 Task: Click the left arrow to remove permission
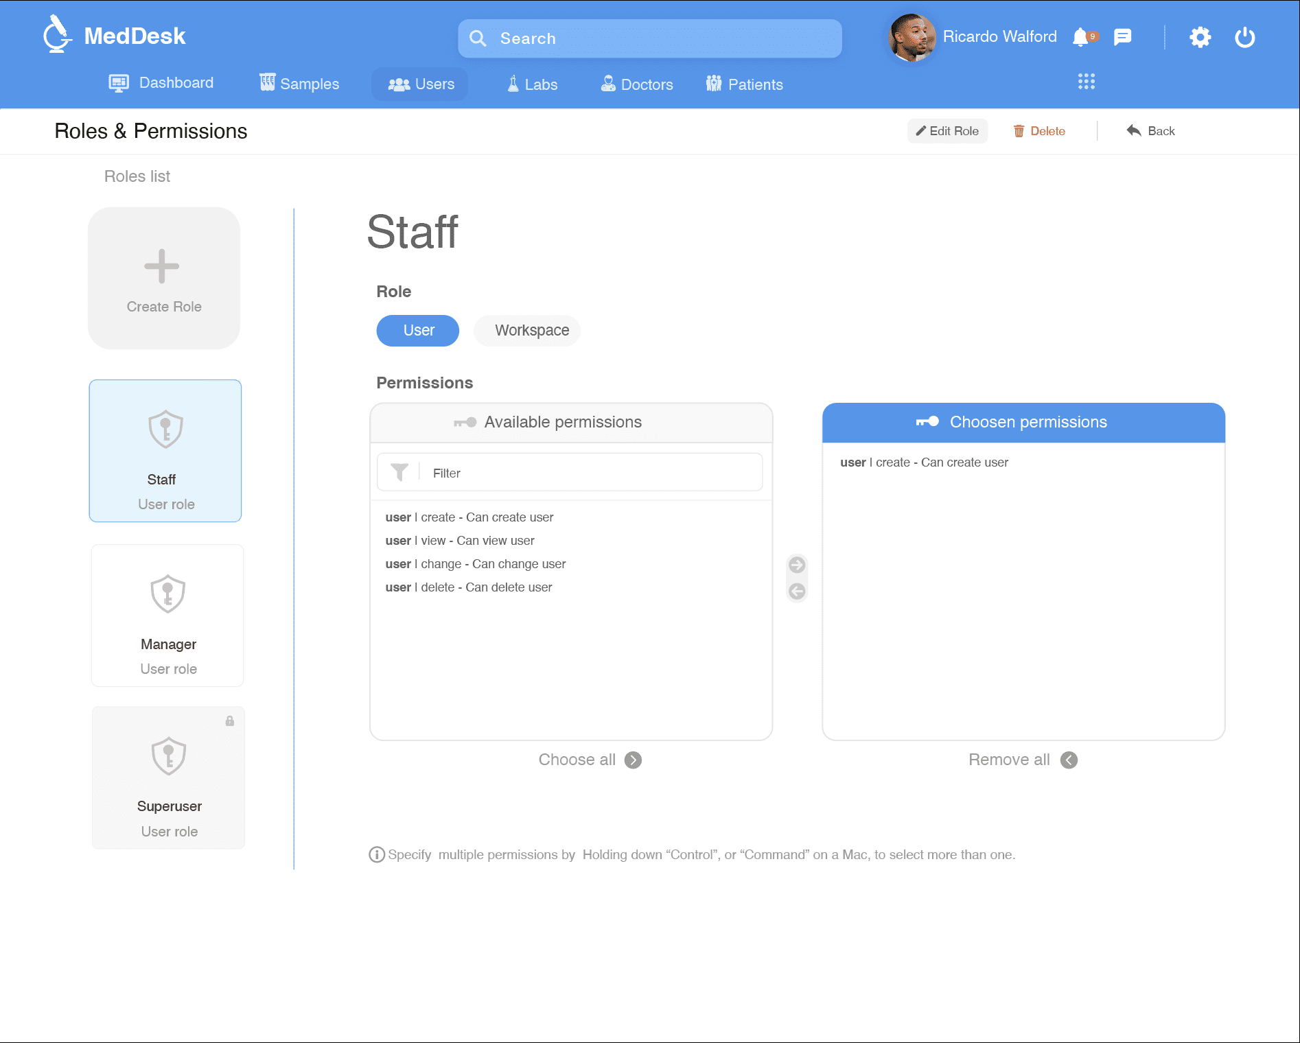[x=797, y=591]
